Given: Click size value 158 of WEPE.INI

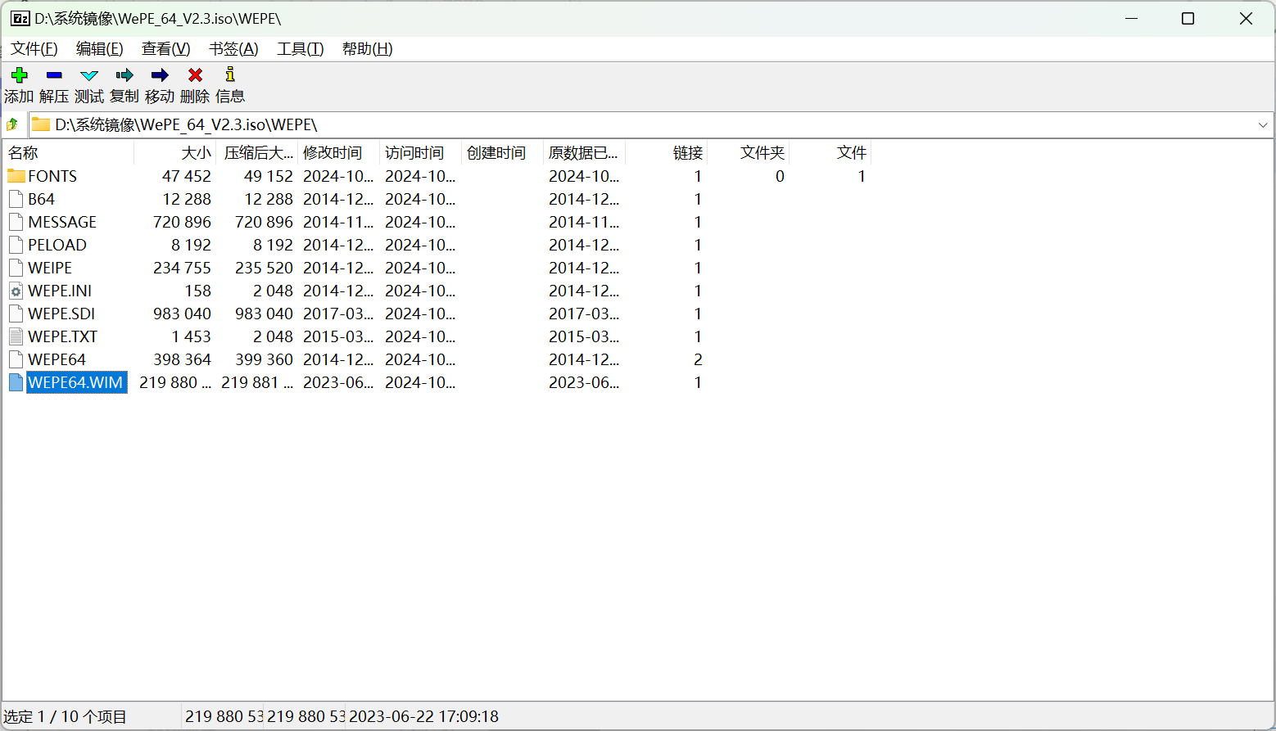Looking at the screenshot, I should coord(198,291).
